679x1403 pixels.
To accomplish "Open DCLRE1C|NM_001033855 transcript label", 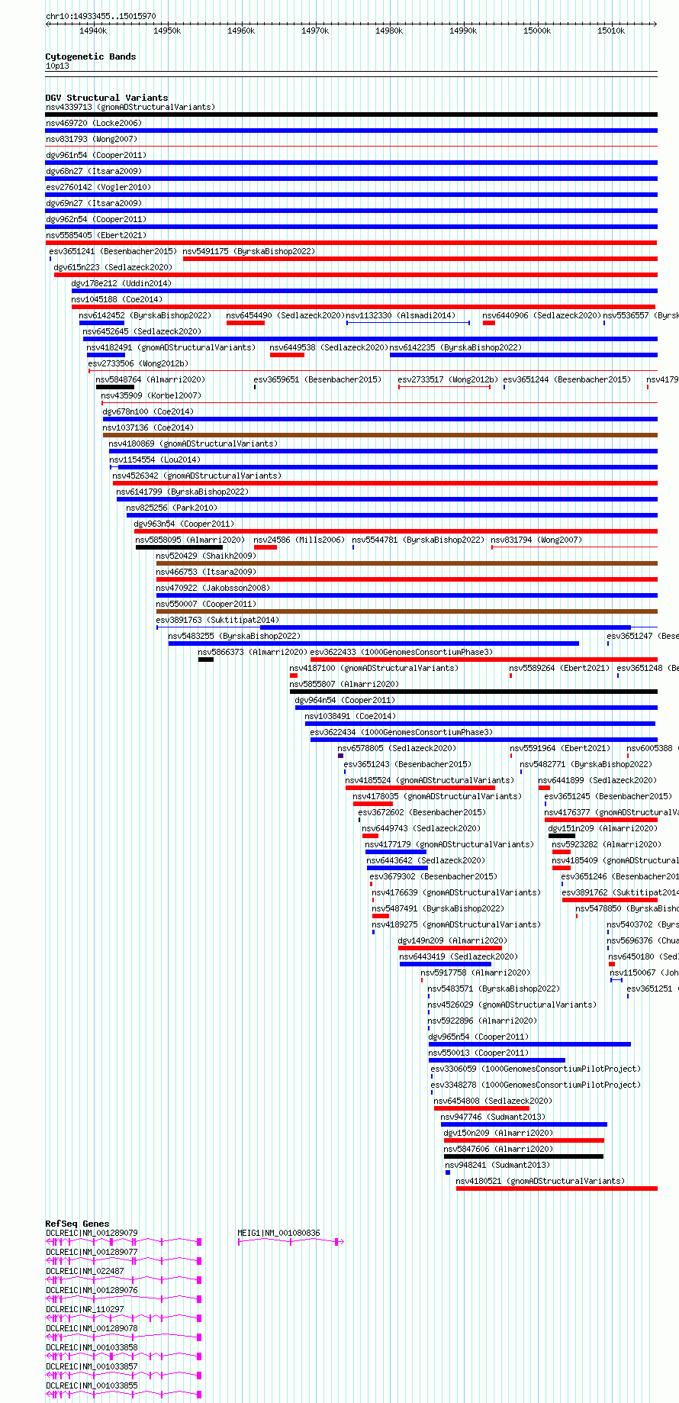I will pos(92,1385).
